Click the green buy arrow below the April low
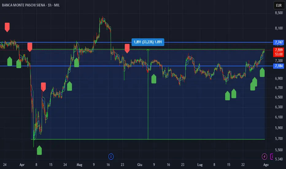286x169 pixels. point(39,150)
